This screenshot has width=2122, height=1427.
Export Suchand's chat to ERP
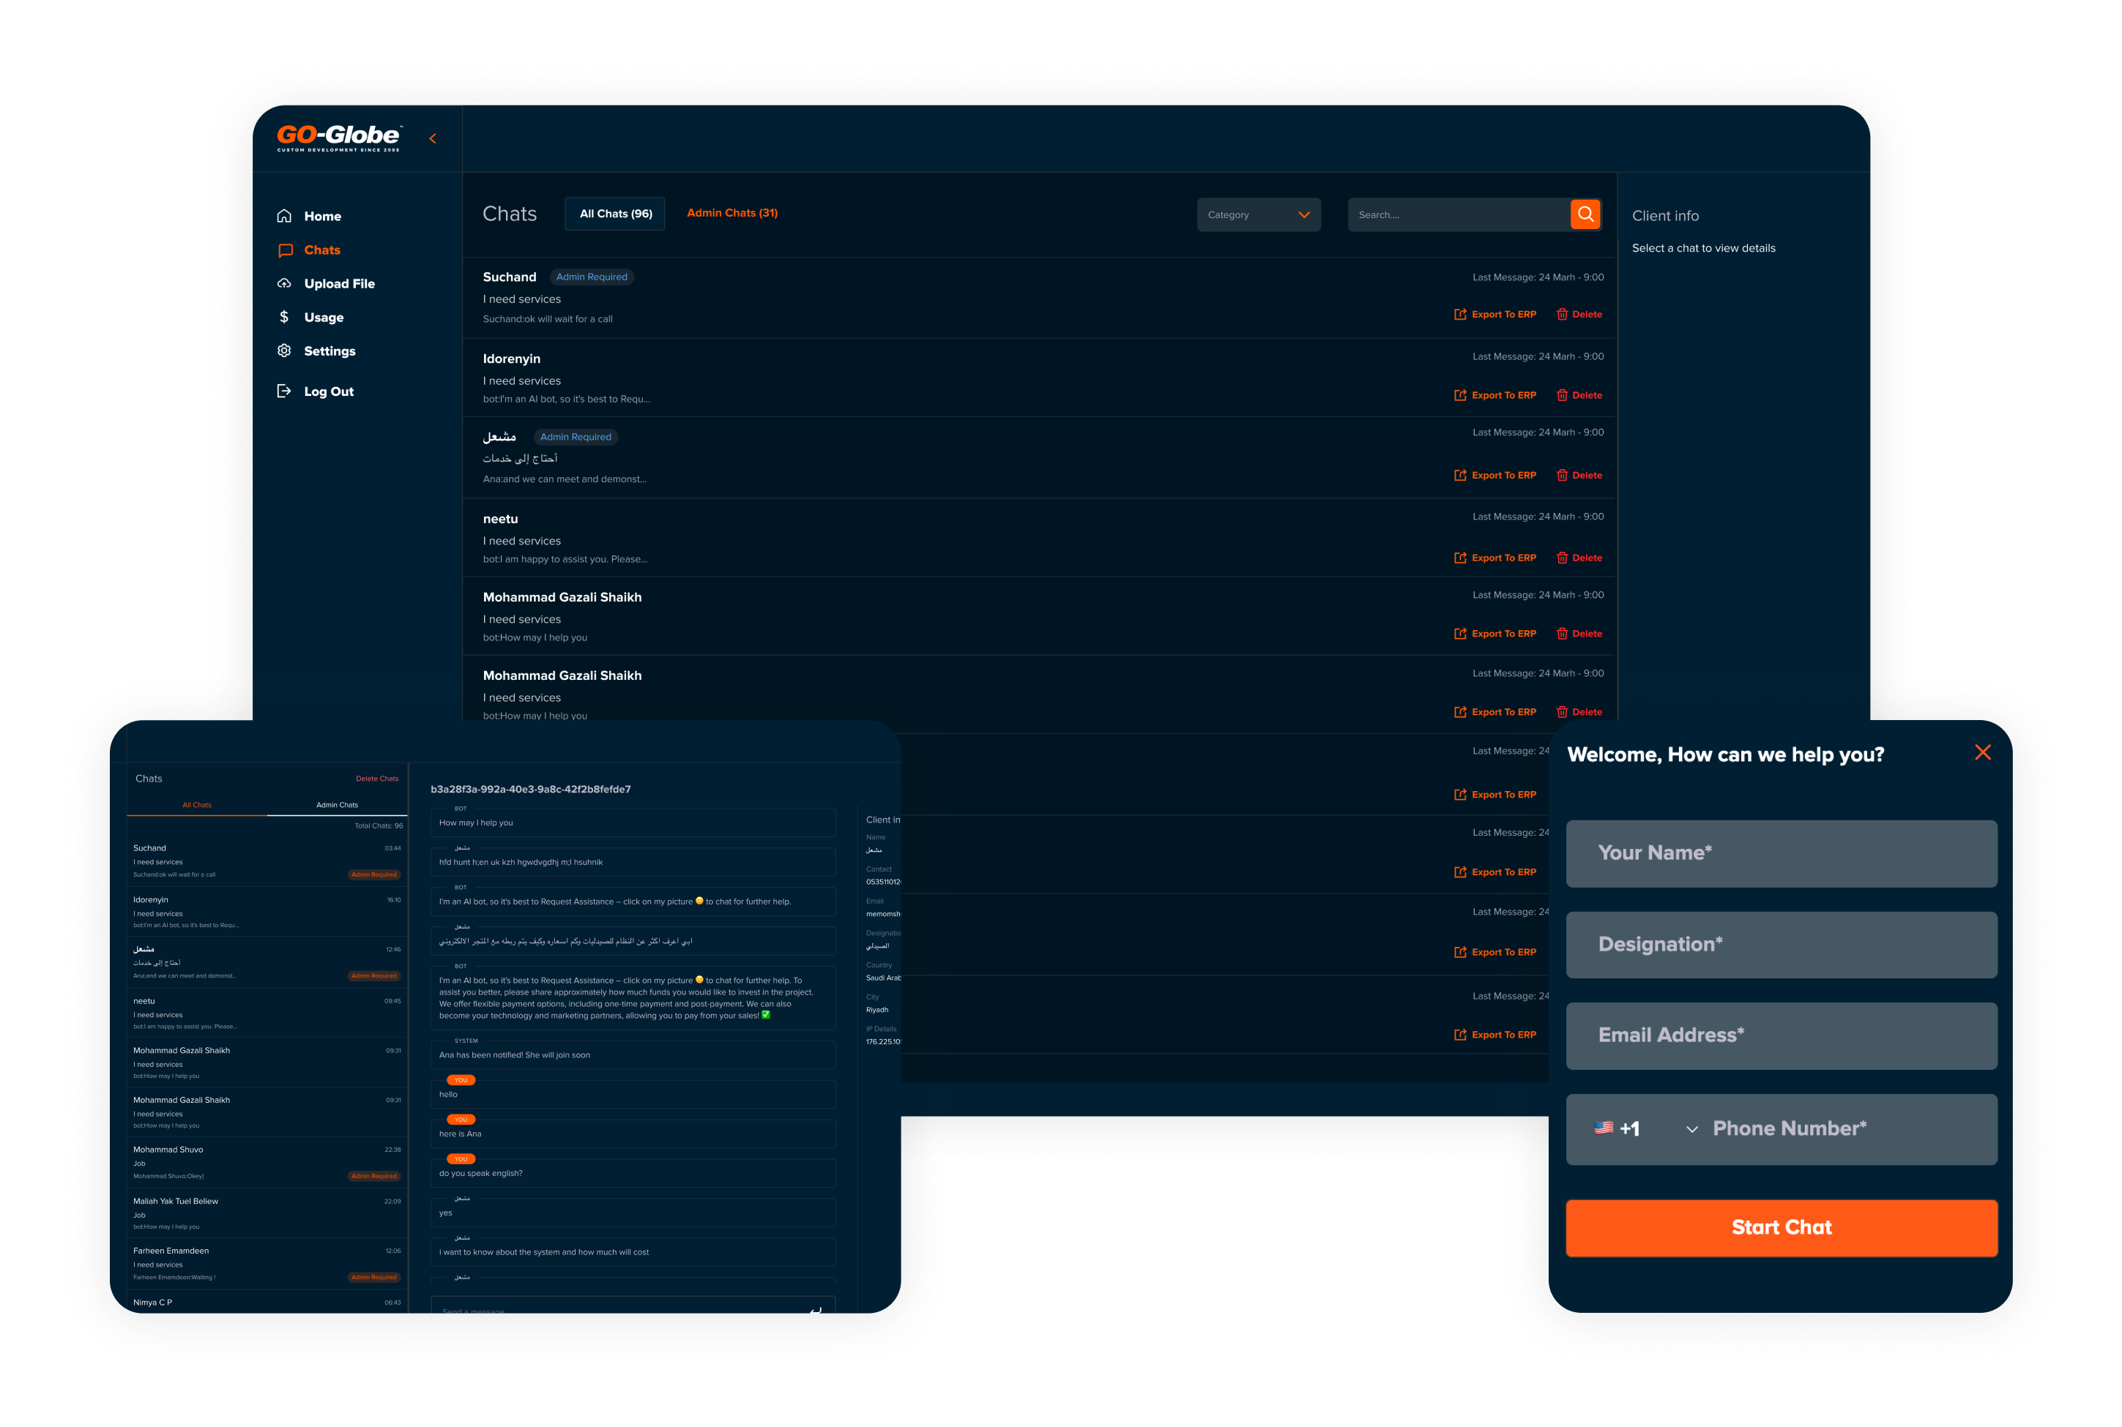pyautogui.click(x=1494, y=314)
